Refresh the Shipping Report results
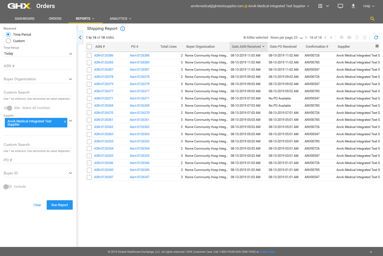This screenshot has width=383, height=256. tap(376, 38)
